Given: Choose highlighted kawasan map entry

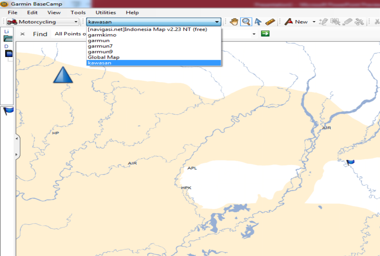Looking at the screenshot, I should (x=154, y=63).
